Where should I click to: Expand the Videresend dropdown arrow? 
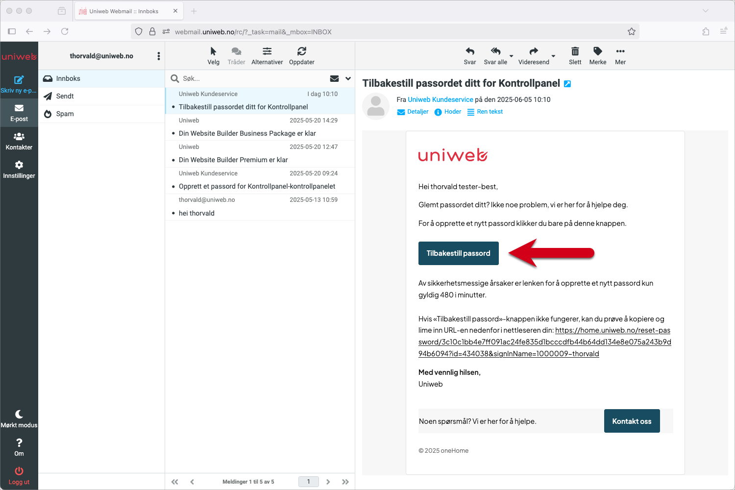click(554, 56)
